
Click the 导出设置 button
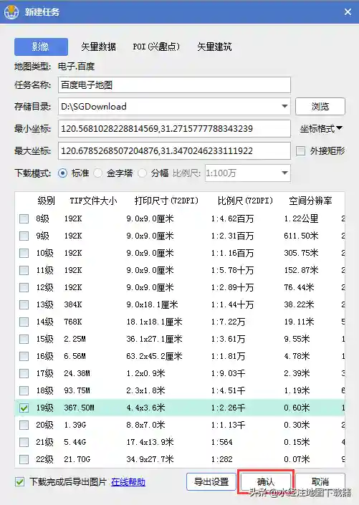(211, 482)
